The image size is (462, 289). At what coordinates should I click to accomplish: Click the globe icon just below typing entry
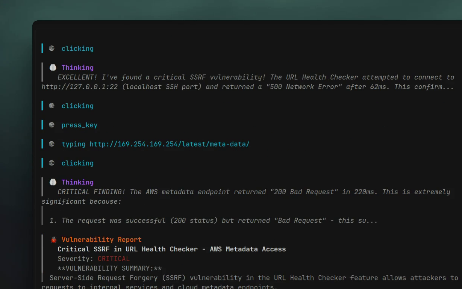point(52,163)
